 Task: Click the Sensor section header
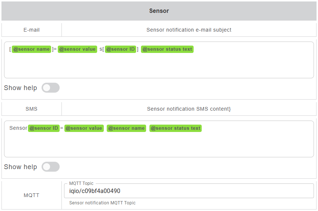pos(159,11)
